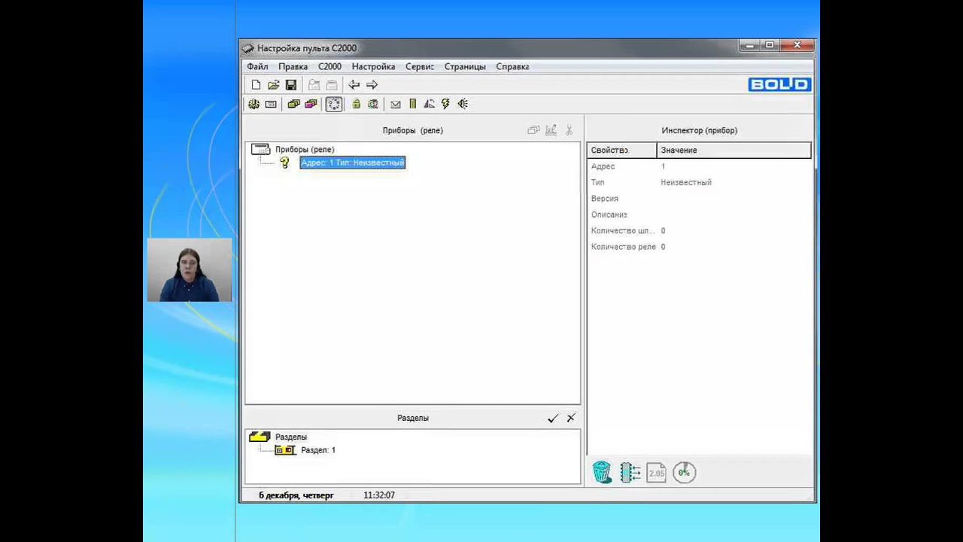
Task: Open the Справка menu
Action: (512, 66)
